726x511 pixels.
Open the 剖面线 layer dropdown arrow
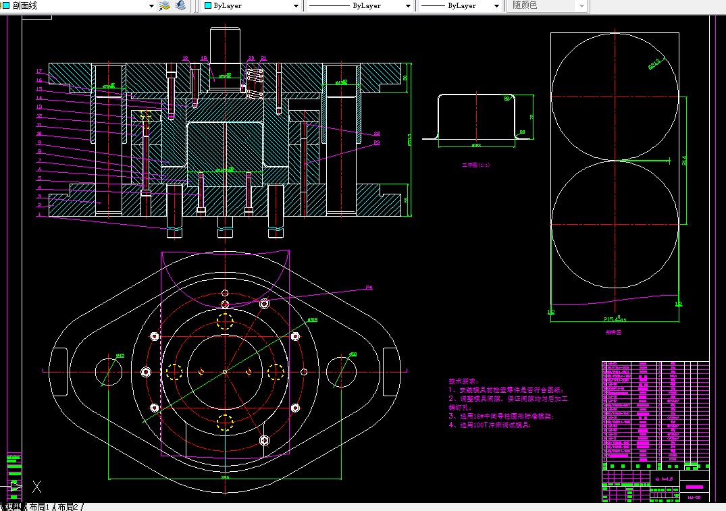tap(151, 6)
